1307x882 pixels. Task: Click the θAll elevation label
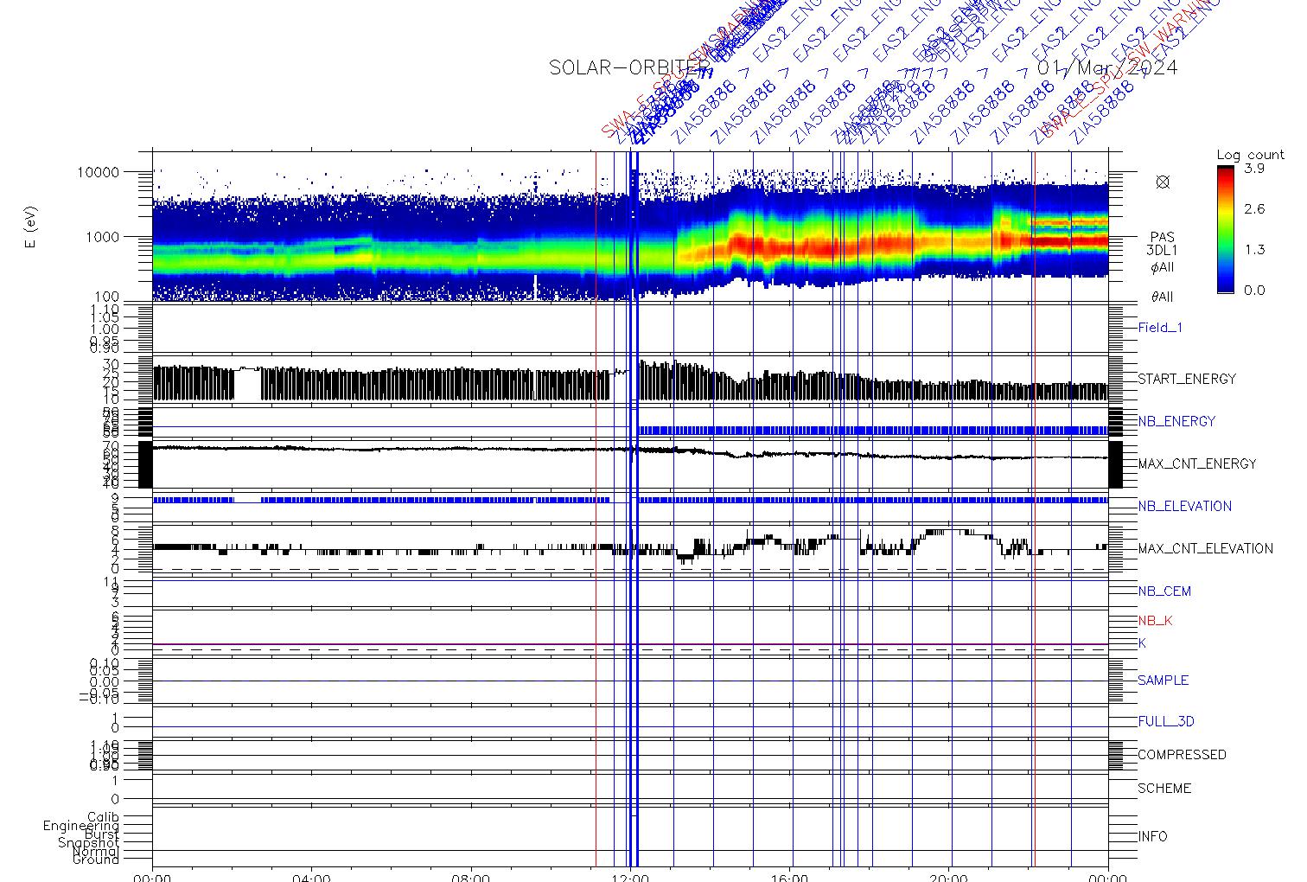tap(1162, 297)
